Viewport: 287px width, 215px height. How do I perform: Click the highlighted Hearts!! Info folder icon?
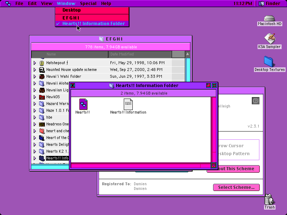pos(42,158)
